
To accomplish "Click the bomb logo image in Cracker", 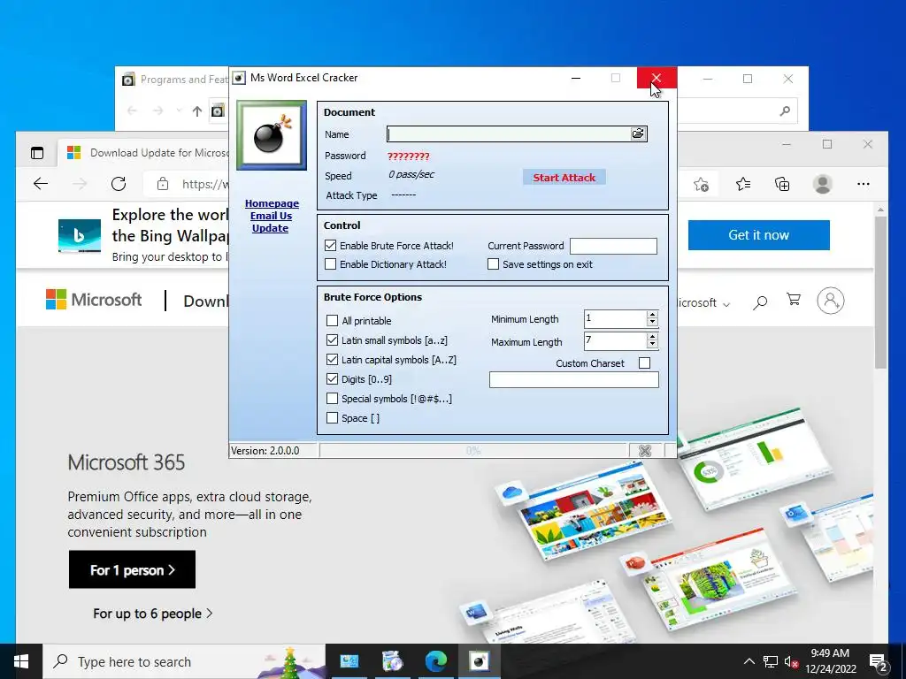I will (x=271, y=135).
